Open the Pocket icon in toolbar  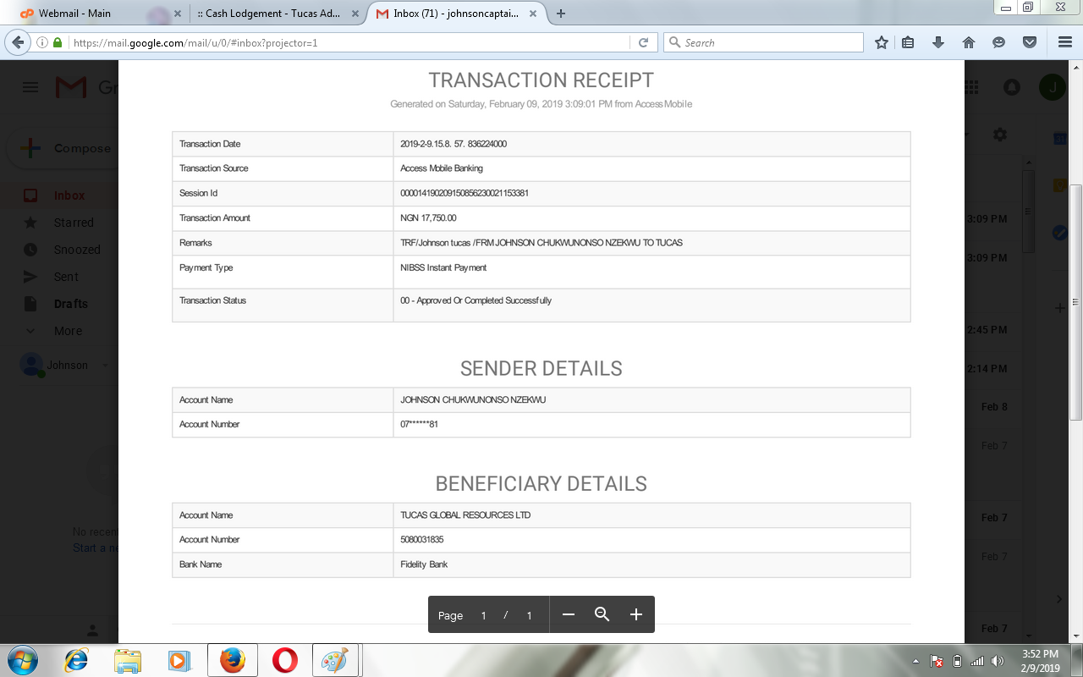click(x=1030, y=42)
